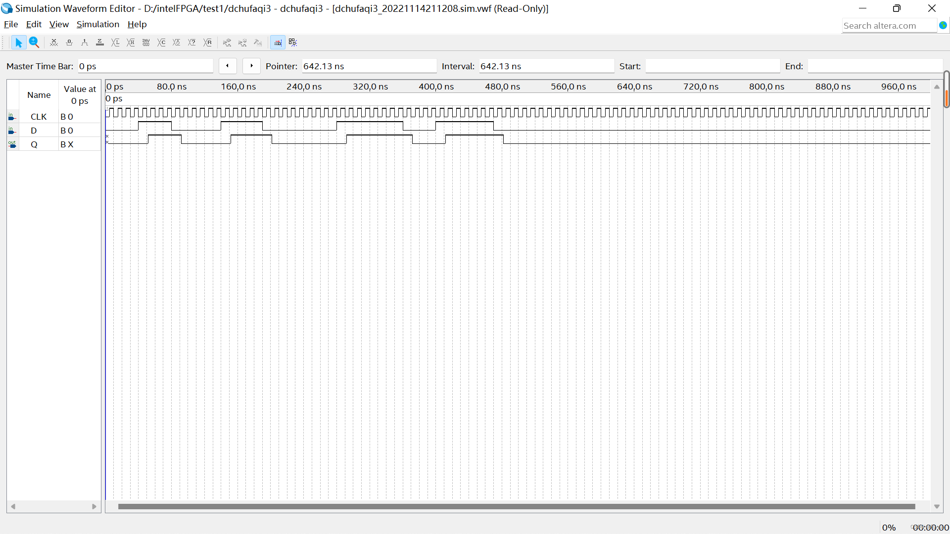
Task: Apply Forcing High (1) value
Action: [85, 43]
